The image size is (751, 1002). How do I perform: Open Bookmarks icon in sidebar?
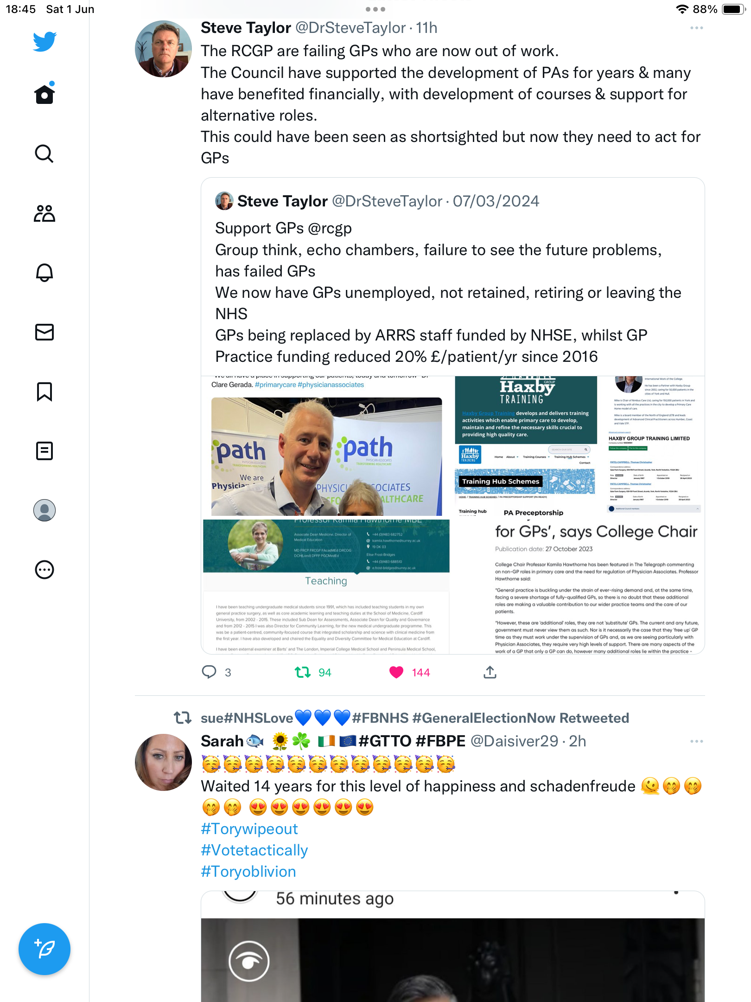(x=45, y=392)
